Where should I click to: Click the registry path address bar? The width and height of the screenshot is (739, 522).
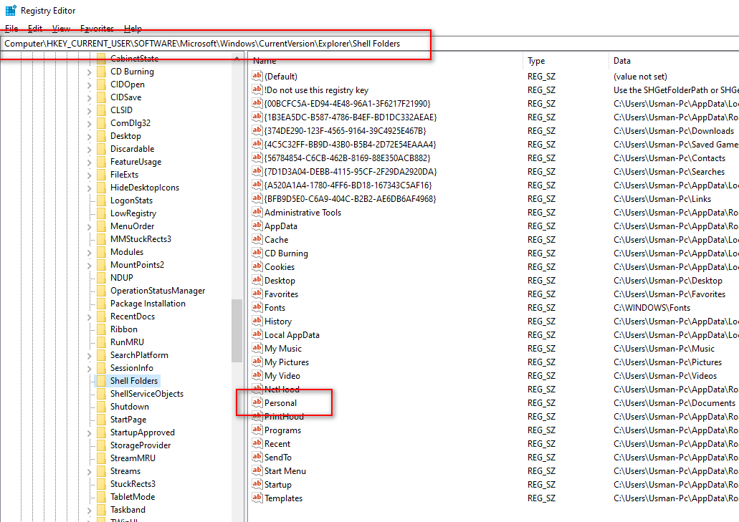click(x=370, y=43)
